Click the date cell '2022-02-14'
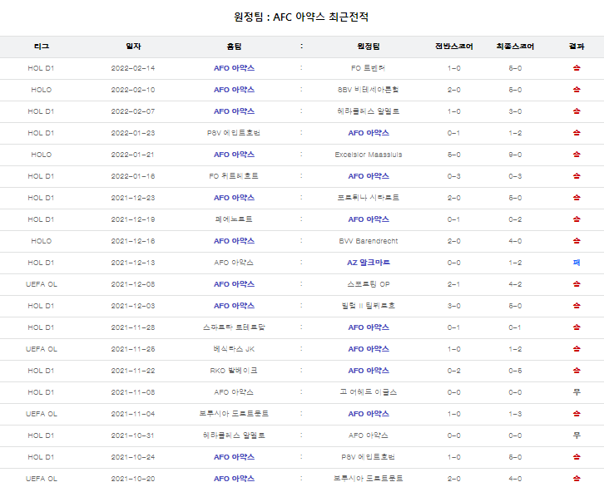 coord(133,68)
